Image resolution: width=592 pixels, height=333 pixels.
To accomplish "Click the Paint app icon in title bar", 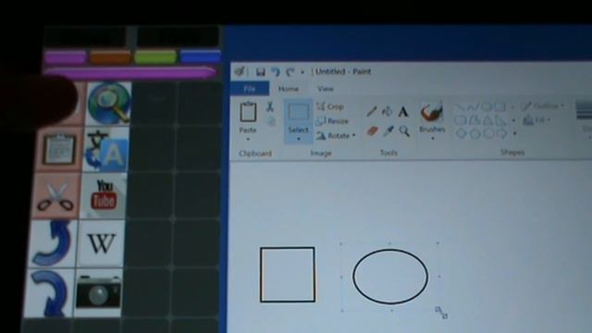I will [240, 71].
